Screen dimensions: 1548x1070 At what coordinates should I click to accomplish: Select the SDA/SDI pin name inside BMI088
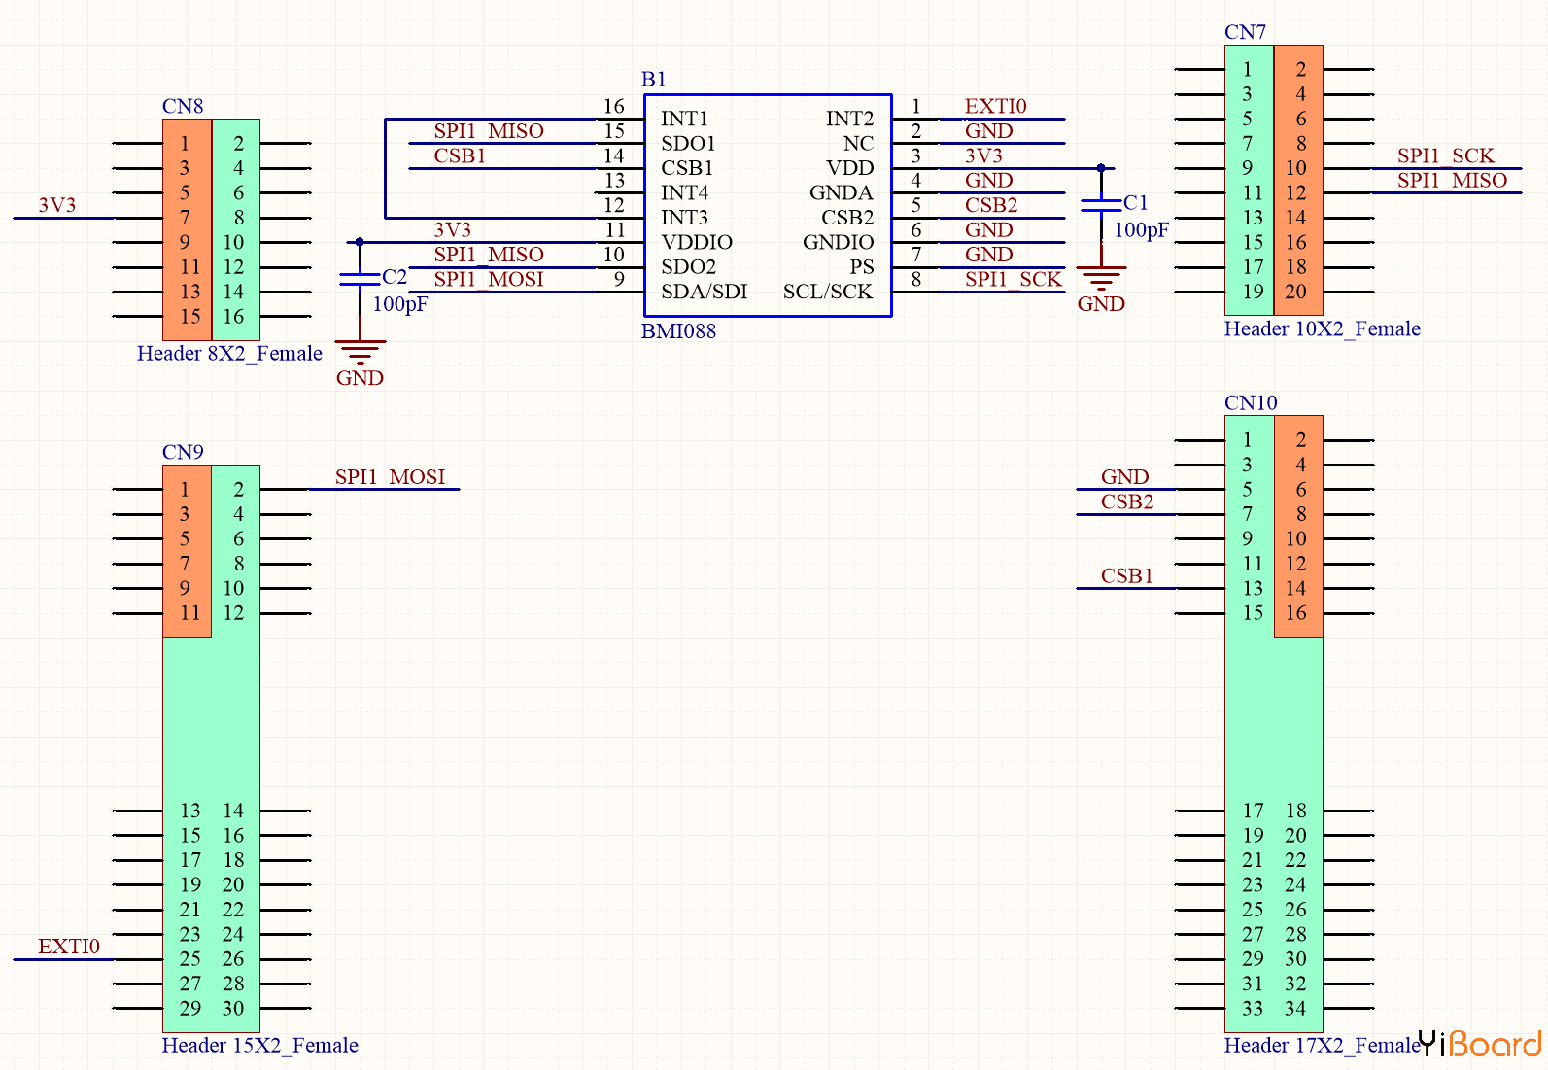[704, 292]
